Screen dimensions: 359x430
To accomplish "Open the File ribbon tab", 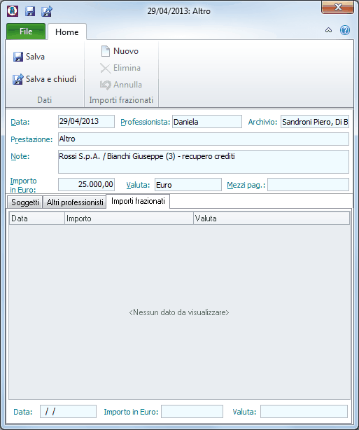I will pyautogui.click(x=26, y=32).
